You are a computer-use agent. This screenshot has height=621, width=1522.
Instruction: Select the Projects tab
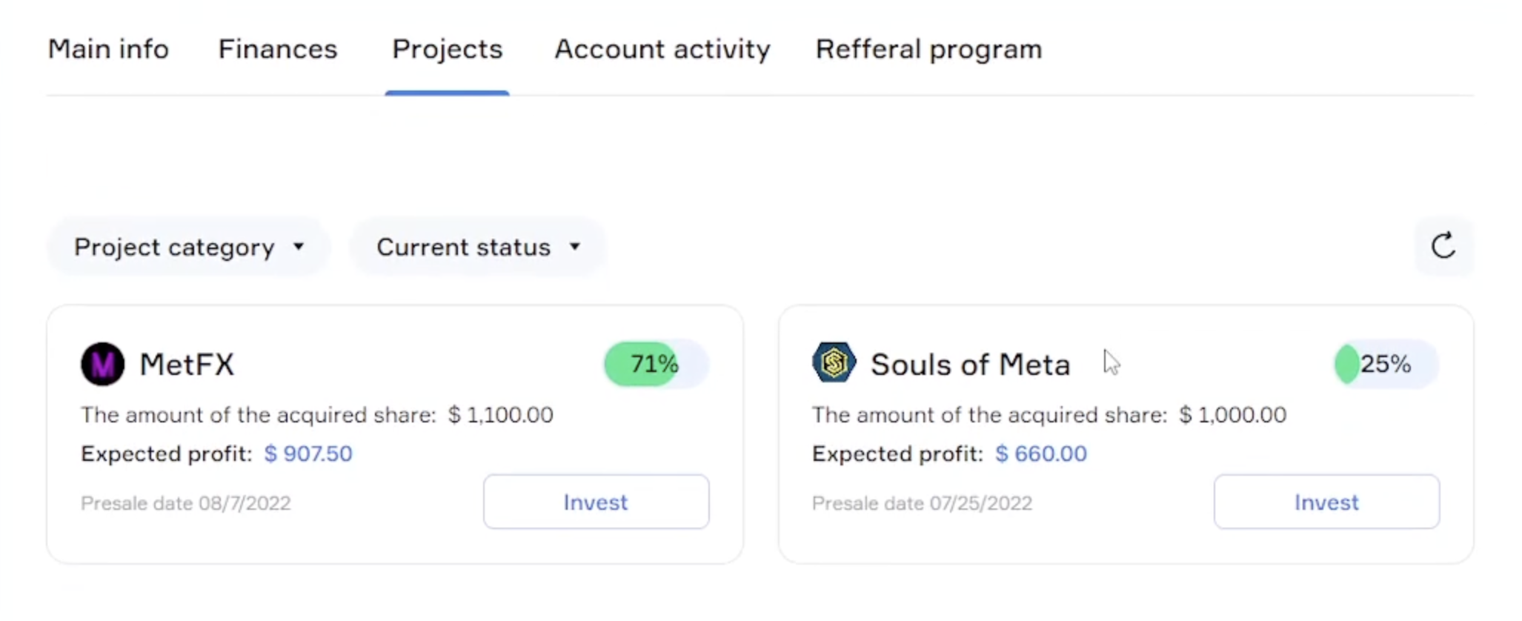[447, 50]
